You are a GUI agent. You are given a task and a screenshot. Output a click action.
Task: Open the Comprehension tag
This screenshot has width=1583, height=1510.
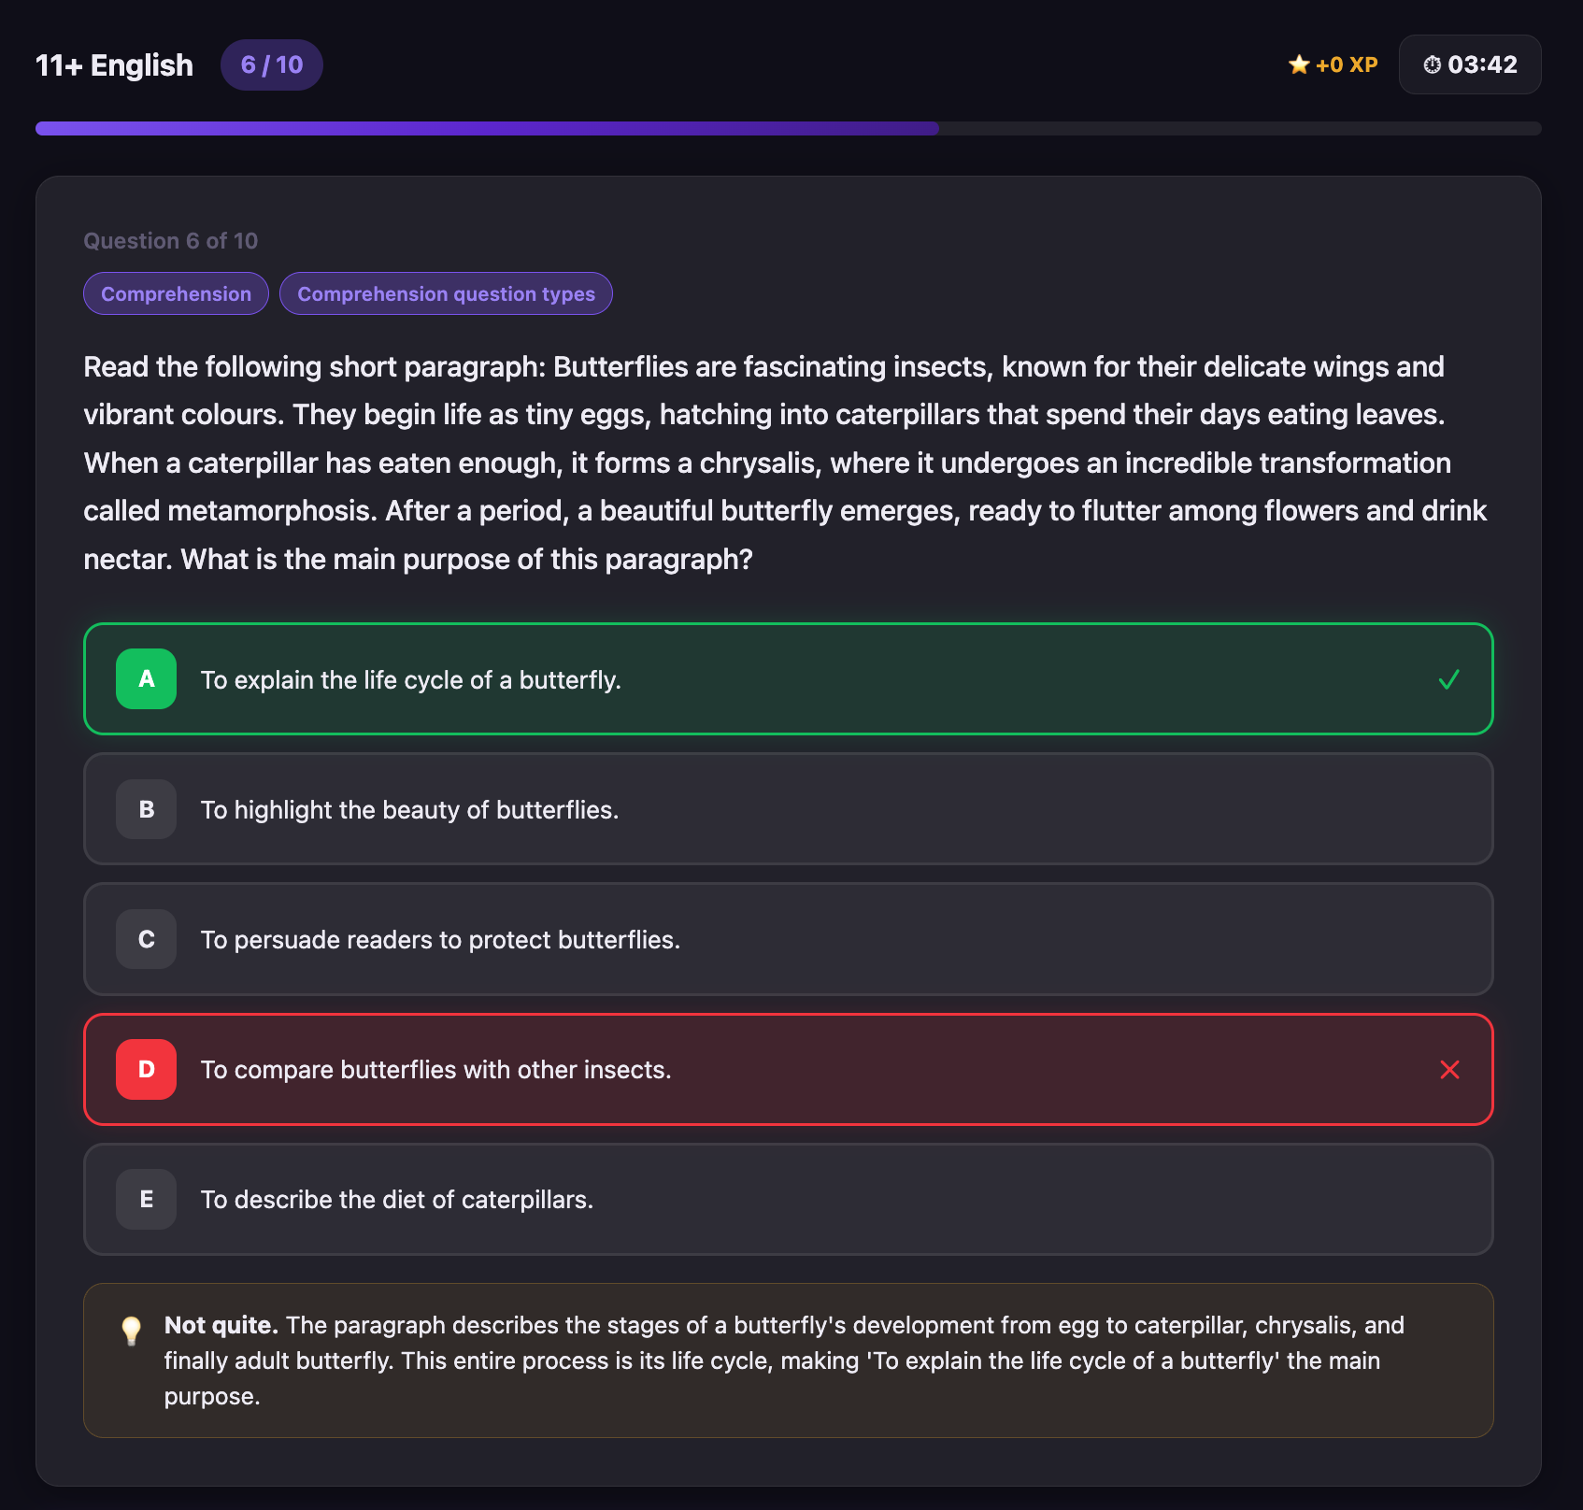[176, 293]
